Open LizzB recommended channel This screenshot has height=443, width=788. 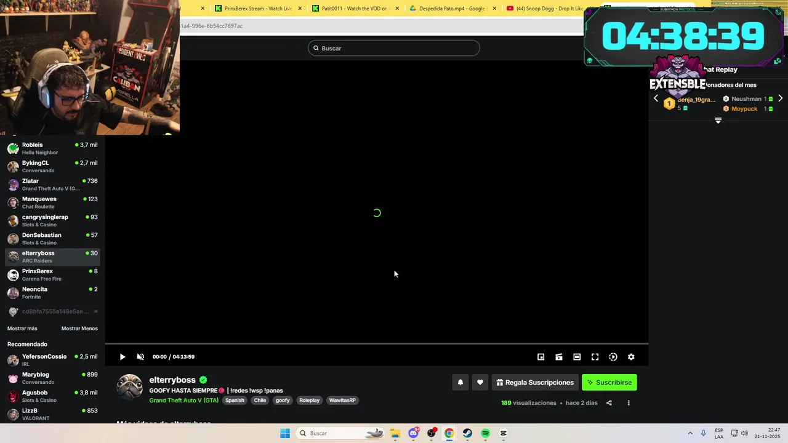52,414
